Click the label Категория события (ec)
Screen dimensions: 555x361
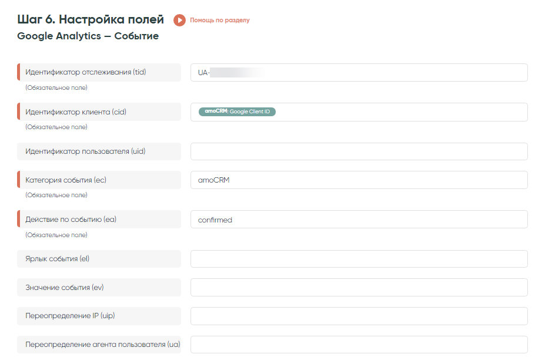click(x=66, y=180)
